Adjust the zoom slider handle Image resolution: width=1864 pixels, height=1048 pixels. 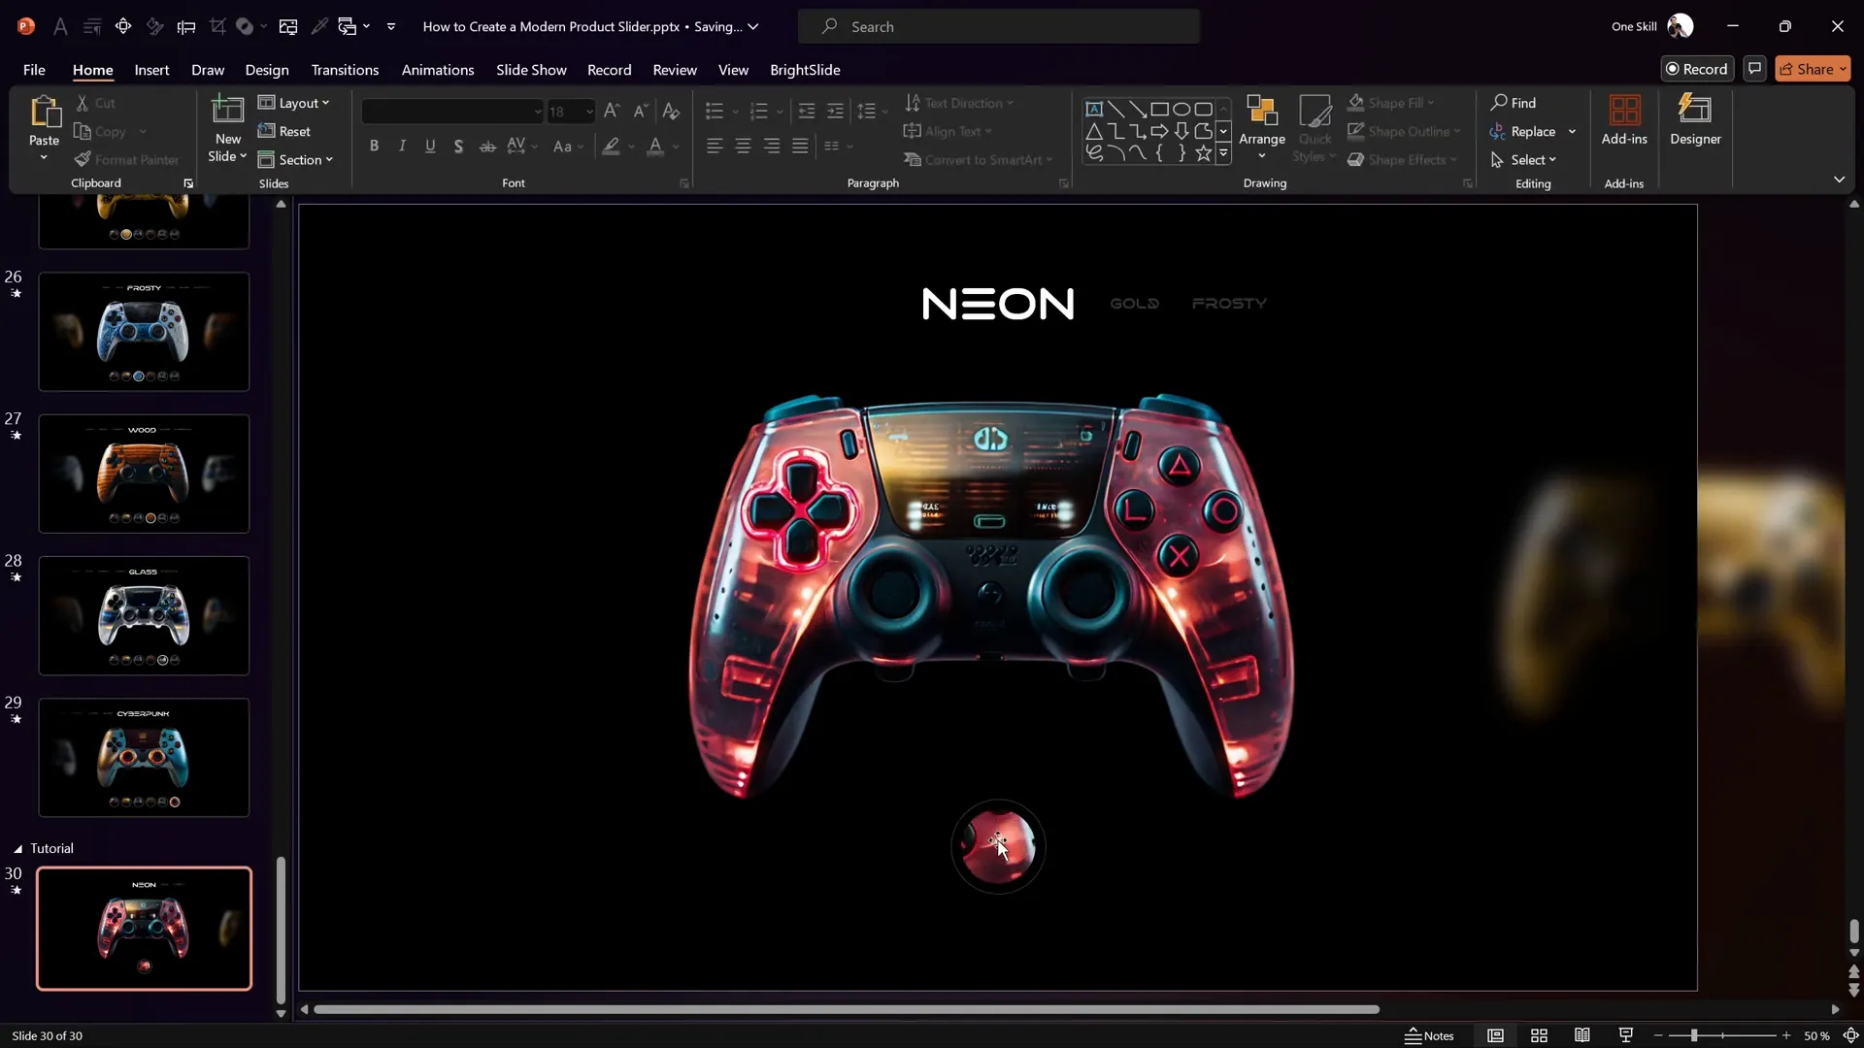[x=1694, y=1035]
